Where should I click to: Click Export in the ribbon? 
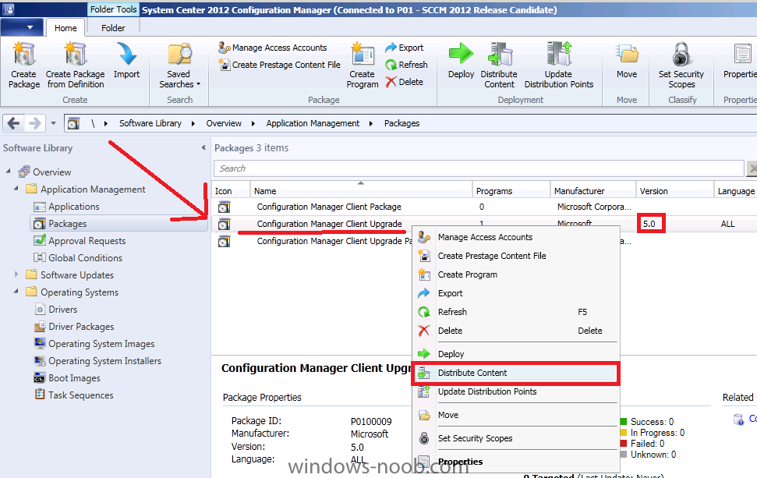point(405,48)
